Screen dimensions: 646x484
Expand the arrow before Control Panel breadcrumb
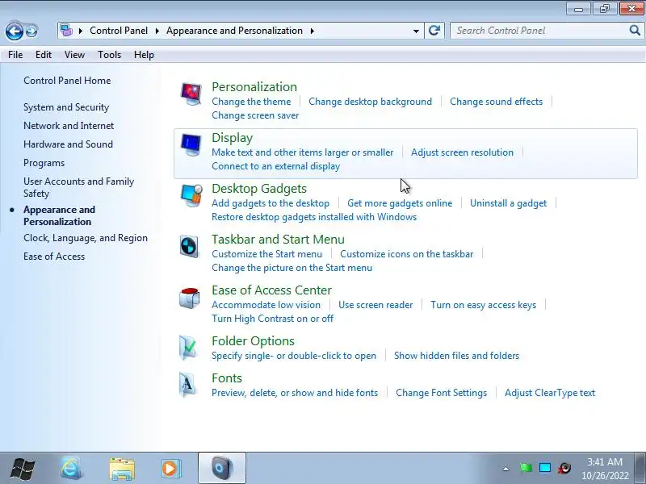(80, 31)
